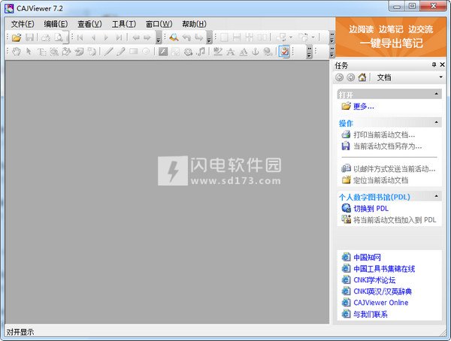
Task: Go to previous page arrow icon
Action: (x=93, y=38)
